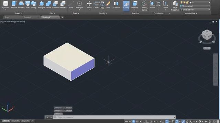Close the command line with X
Image resolution: width=220 pixels, height=123 pixels.
click(x=47, y=117)
